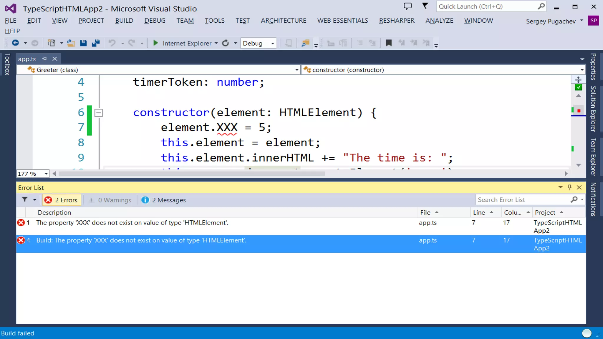Open the Team Explorer side tab
This screenshot has height=339, width=603.
pyautogui.click(x=593, y=157)
